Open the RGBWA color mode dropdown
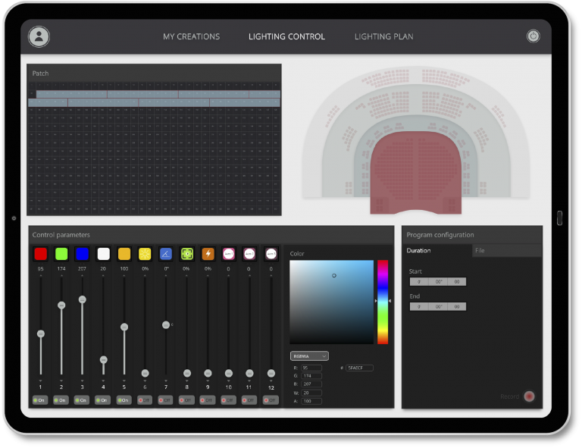This screenshot has width=582, height=448. click(309, 356)
